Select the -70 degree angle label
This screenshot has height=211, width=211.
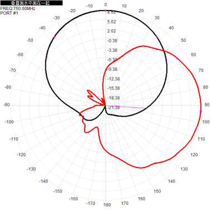pos(12,70)
